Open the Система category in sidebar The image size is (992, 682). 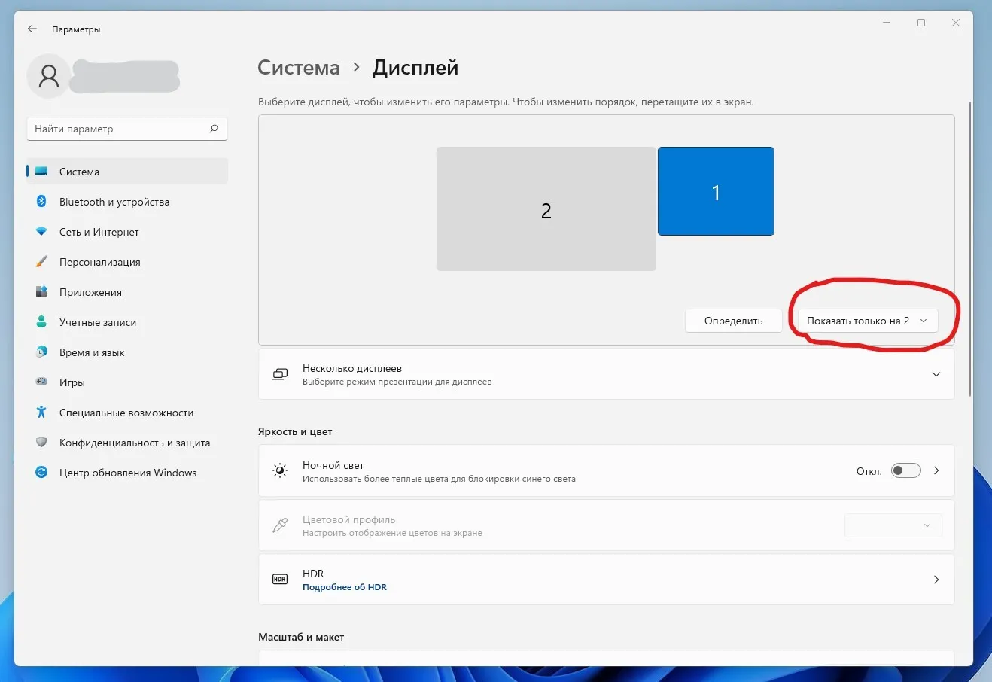pos(127,172)
